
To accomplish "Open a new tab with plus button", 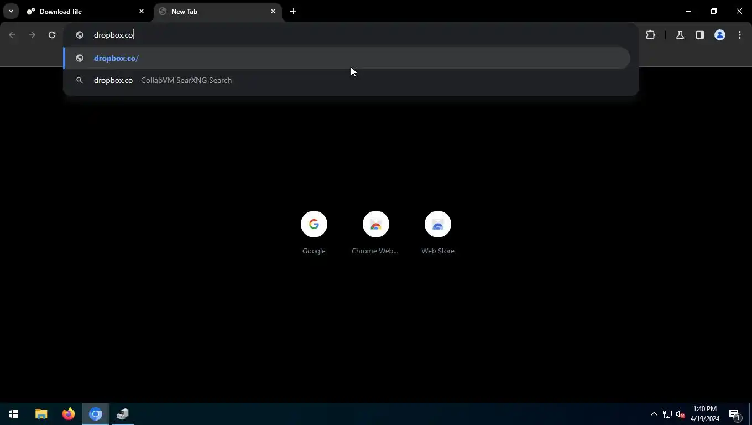I will point(293,11).
